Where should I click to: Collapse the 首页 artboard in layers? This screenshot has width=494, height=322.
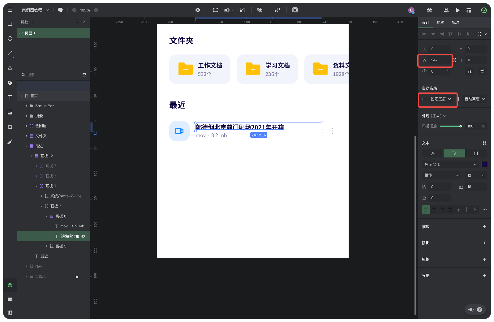coord(22,96)
